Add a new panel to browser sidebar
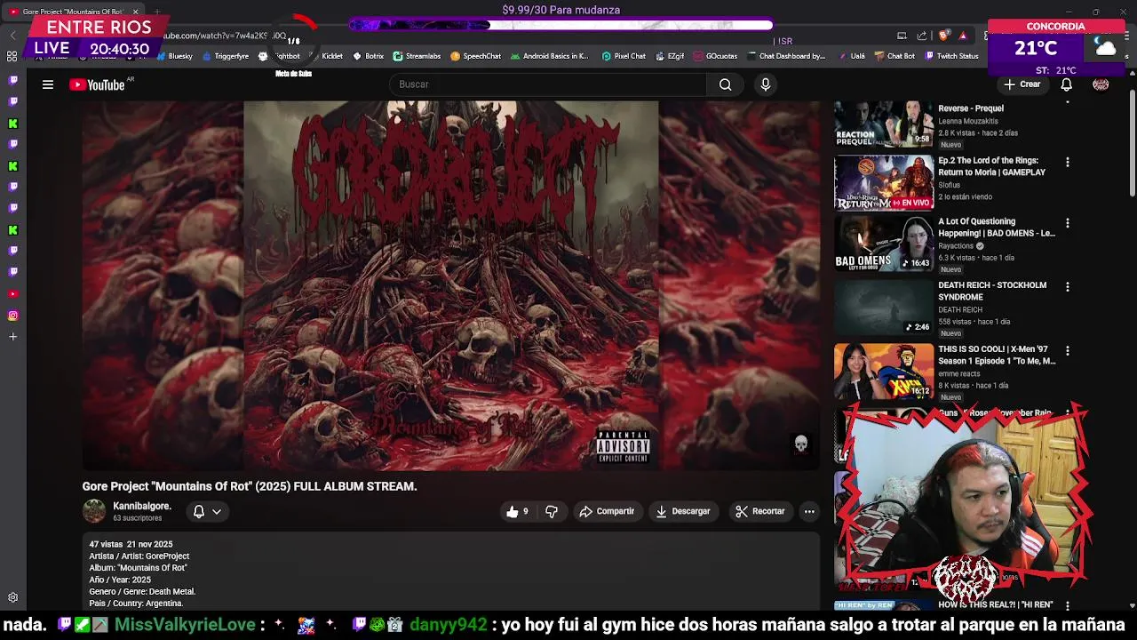Viewport: 1137px width, 640px height. coord(12,337)
